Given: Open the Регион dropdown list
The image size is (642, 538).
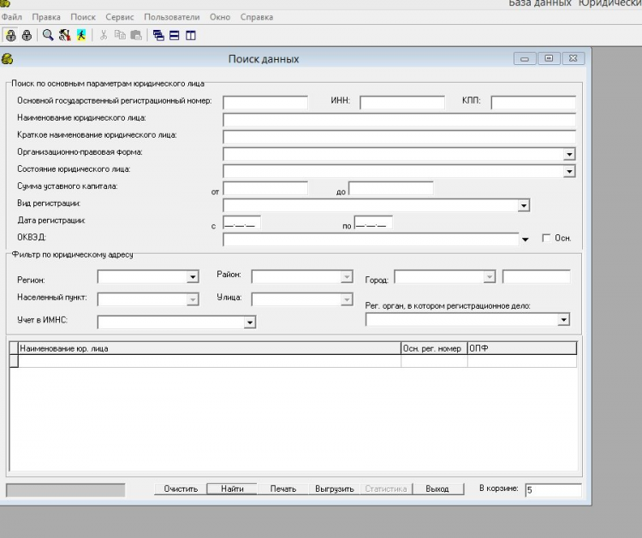Looking at the screenshot, I should (x=193, y=277).
